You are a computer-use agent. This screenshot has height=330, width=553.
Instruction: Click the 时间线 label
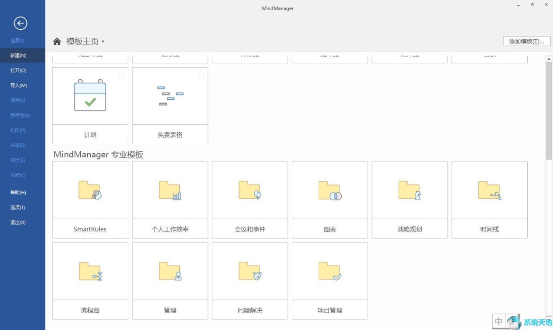[x=489, y=229]
